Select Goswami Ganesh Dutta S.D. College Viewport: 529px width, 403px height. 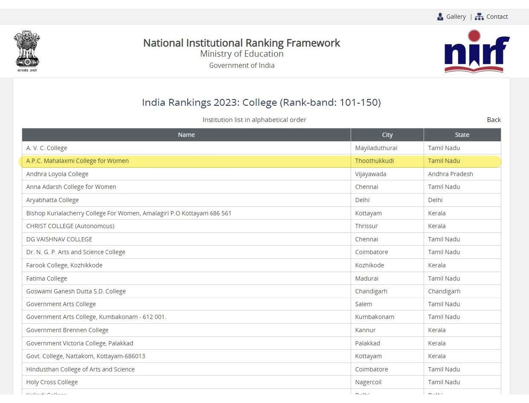coord(76,291)
